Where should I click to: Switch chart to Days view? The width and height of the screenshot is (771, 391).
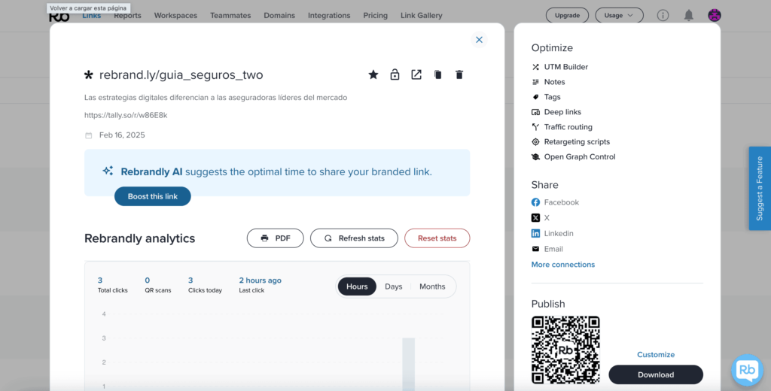(x=393, y=286)
